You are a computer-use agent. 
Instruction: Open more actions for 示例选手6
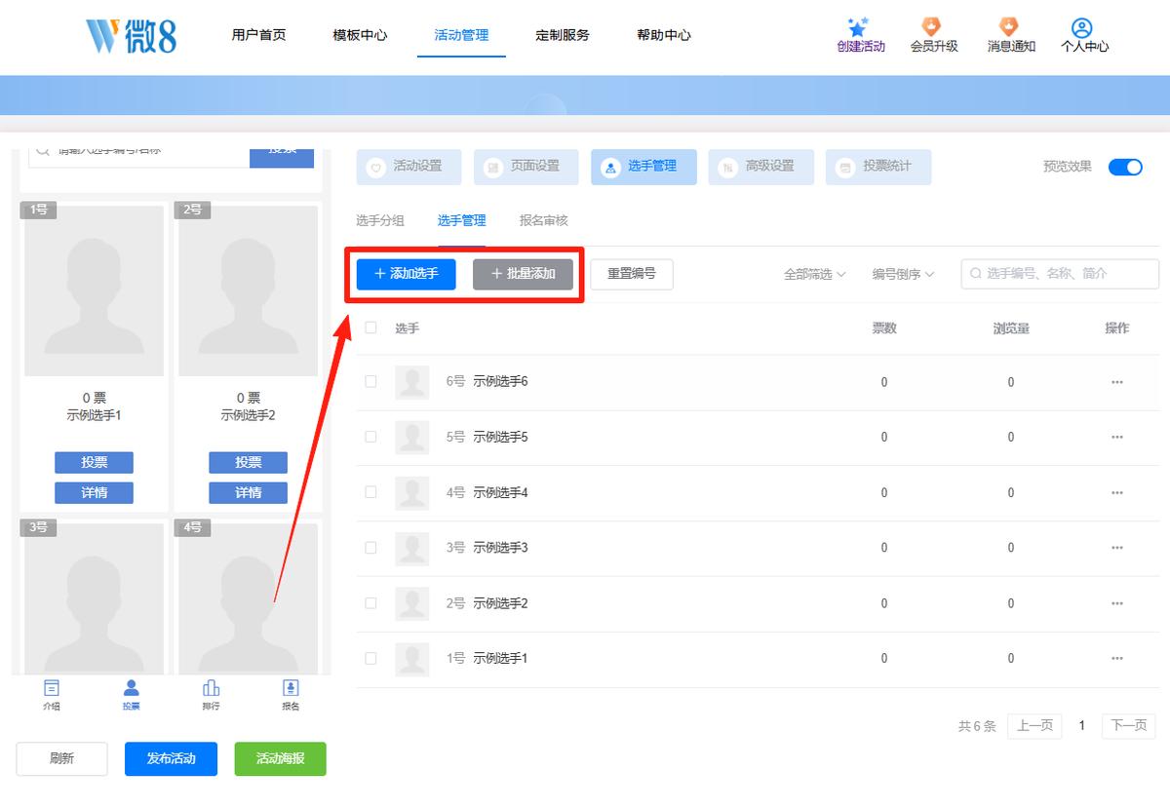point(1117,382)
